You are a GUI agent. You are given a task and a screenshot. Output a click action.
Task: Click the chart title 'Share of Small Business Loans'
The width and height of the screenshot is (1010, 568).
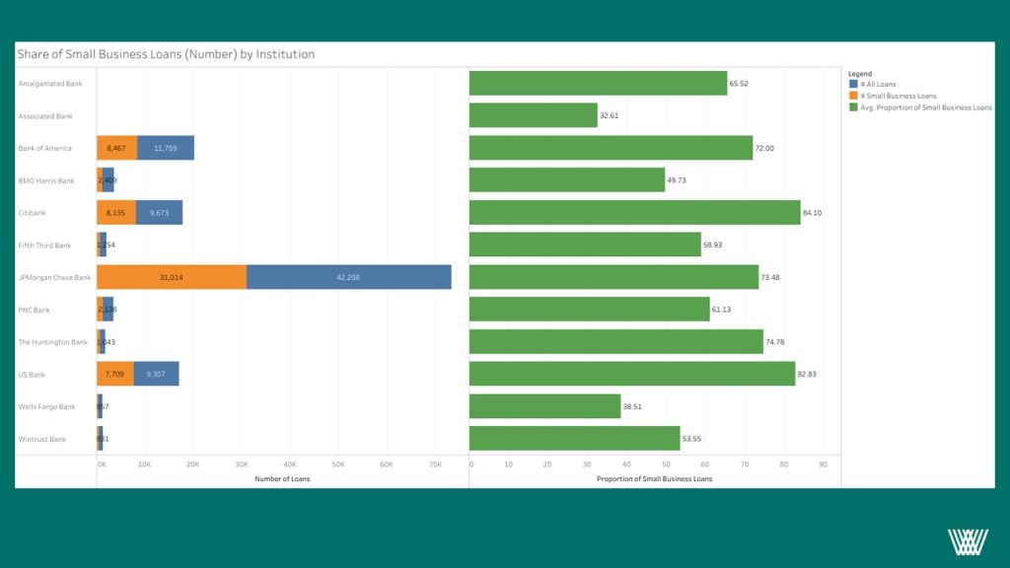pos(166,54)
